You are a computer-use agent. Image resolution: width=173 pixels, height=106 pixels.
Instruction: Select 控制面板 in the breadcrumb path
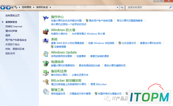tap(26, 7)
